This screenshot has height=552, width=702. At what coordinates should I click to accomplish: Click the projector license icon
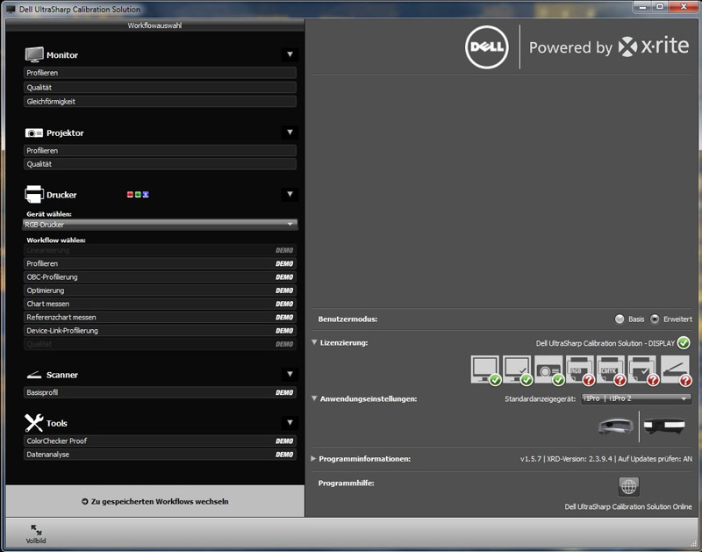548,369
